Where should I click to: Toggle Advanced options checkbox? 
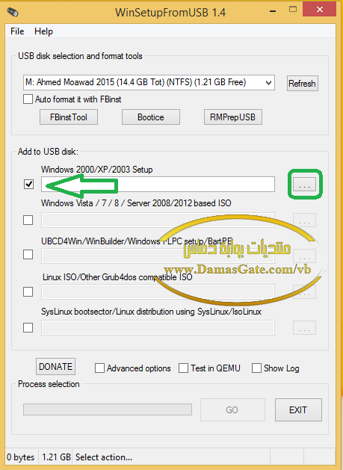pos(99,368)
